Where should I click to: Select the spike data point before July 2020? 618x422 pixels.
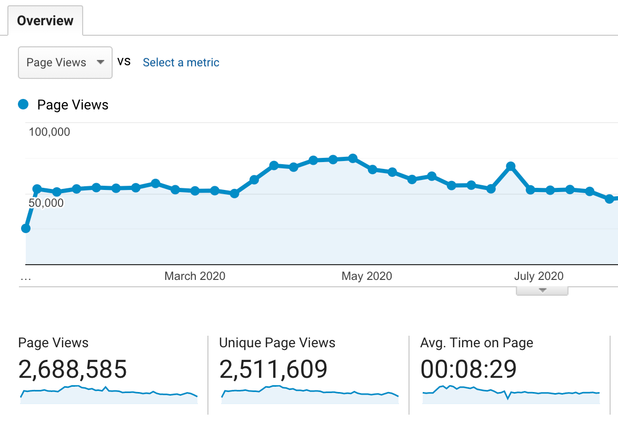pos(511,166)
